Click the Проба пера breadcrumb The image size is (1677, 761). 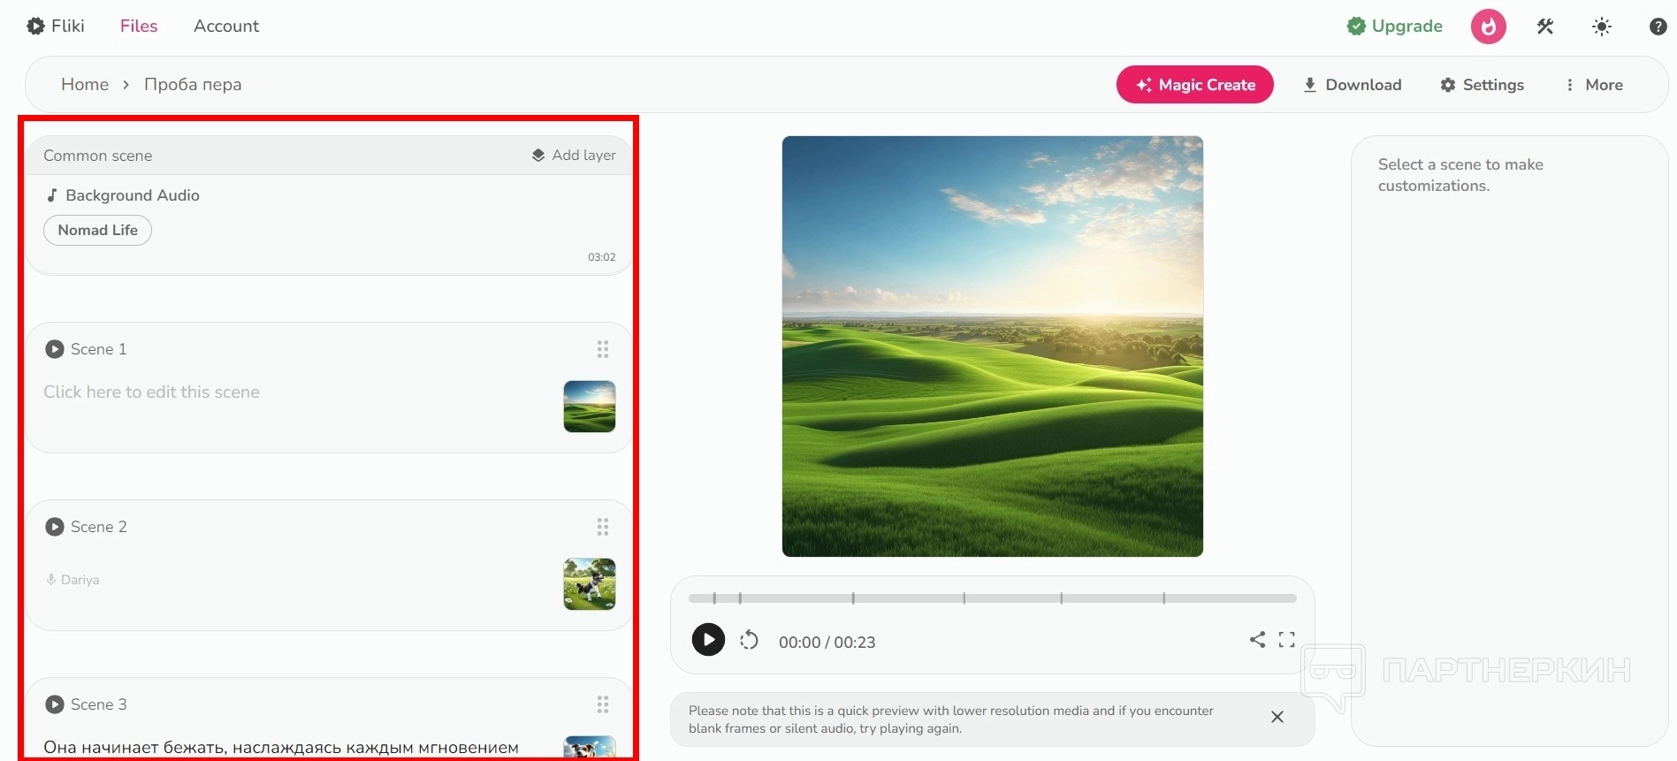tap(193, 85)
